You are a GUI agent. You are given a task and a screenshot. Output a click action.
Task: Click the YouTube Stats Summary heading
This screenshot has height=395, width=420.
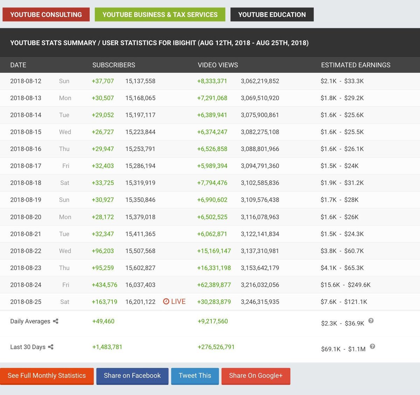[x=159, y=43]
